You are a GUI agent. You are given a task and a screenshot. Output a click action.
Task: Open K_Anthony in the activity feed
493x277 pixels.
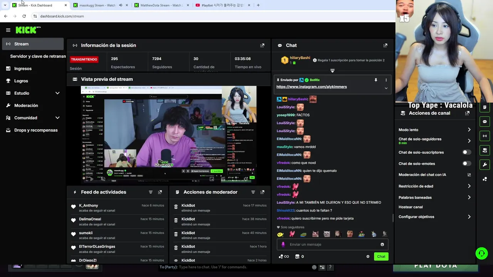pyautogui.click(x=89, y=205)
